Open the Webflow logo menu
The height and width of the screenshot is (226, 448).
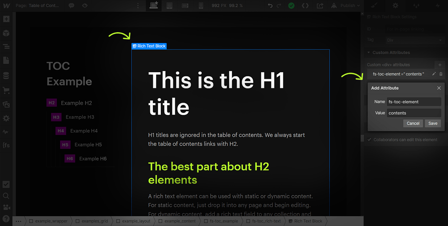(x=6, y=5)
